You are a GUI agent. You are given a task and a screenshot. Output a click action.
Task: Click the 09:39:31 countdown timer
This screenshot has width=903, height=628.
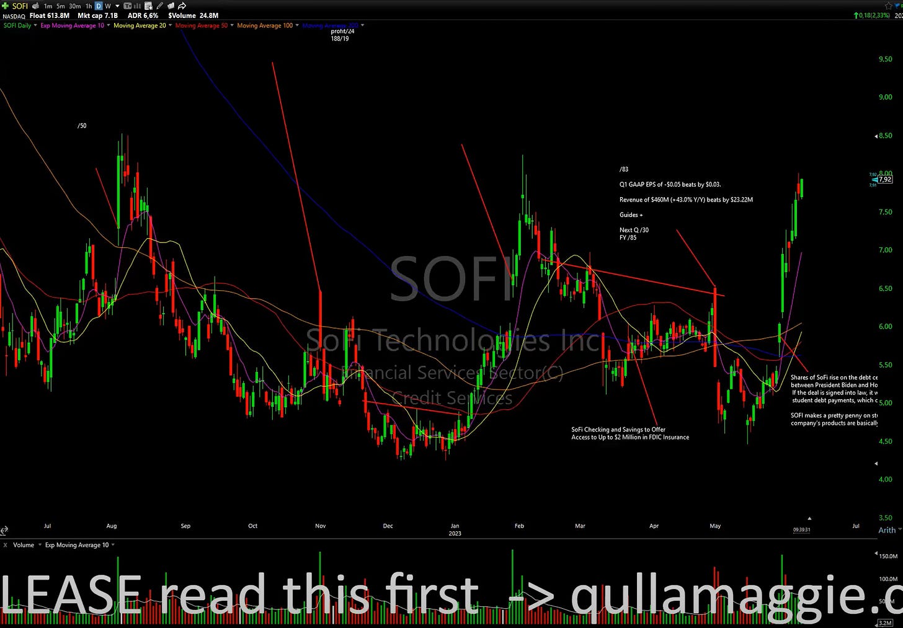801,530
